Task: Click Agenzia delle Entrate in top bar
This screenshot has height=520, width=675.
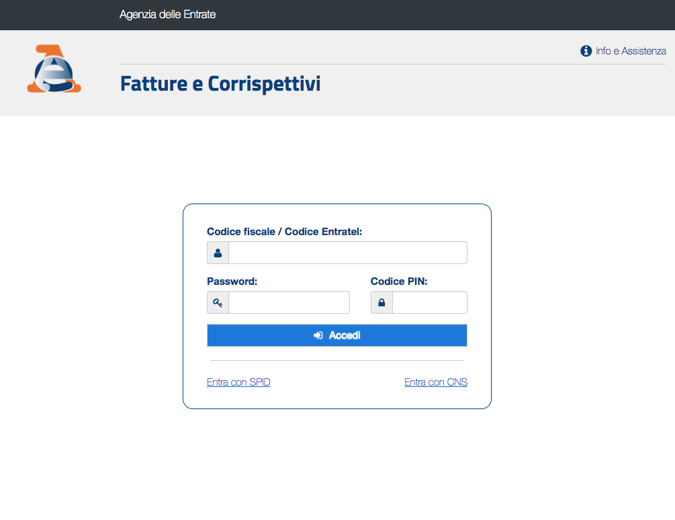Action: click(x=167, y=15)
